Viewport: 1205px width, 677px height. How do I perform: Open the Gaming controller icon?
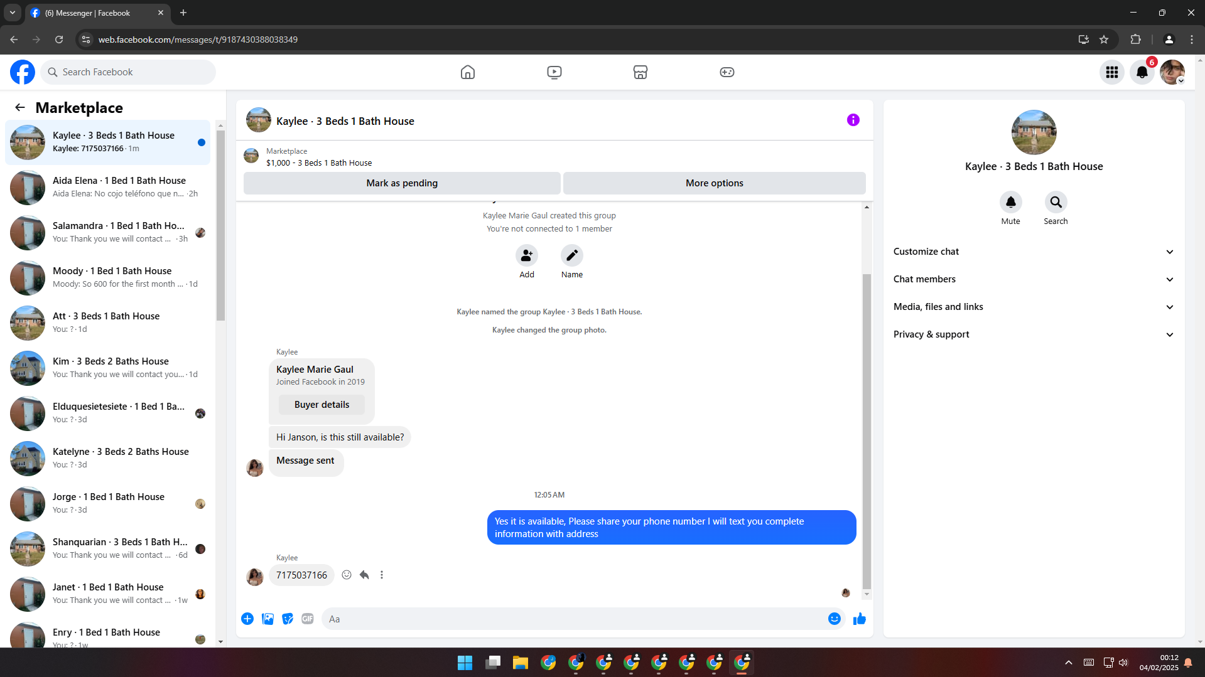pyautogui.click(x=727, y=72)
